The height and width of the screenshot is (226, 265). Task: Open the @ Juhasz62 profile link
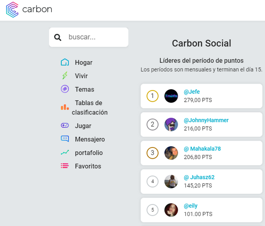point(199,177)
